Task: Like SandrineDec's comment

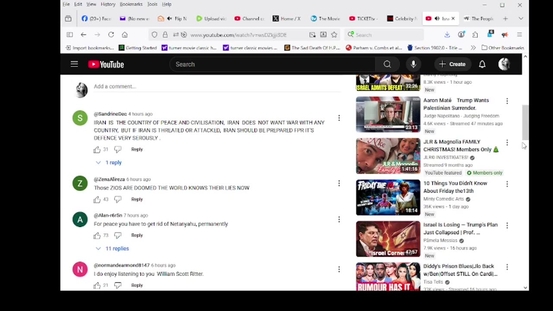Action: [97, 149]
